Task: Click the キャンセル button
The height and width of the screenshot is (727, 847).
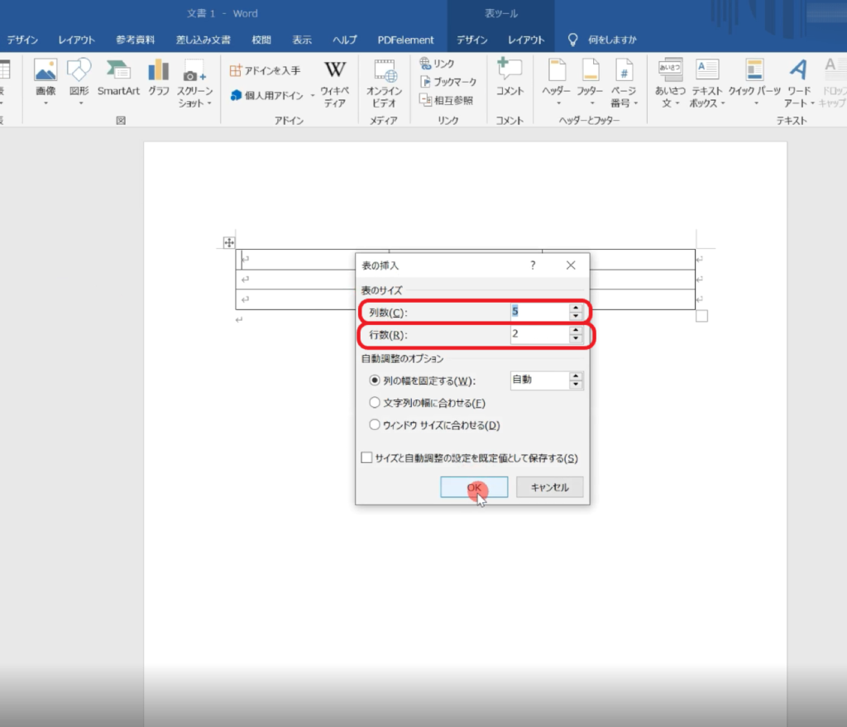Action: click(x=549, y=487)
